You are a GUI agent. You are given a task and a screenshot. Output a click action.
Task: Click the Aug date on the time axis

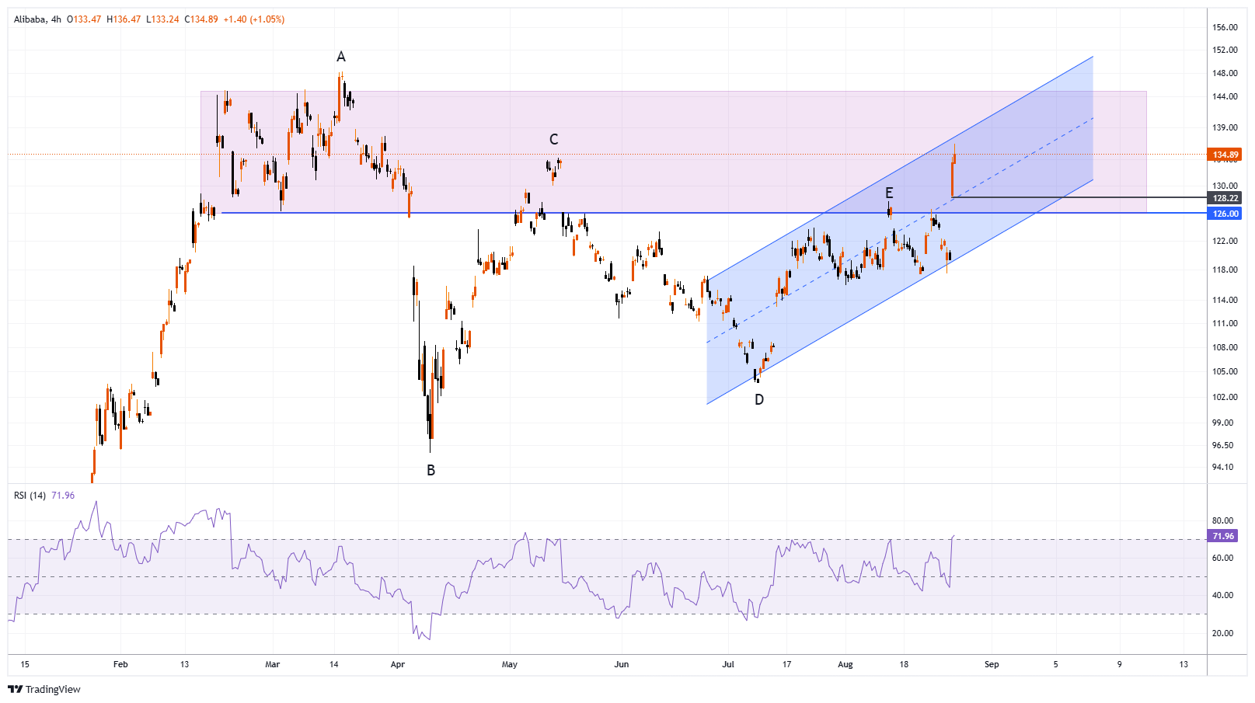pos(845,664)
